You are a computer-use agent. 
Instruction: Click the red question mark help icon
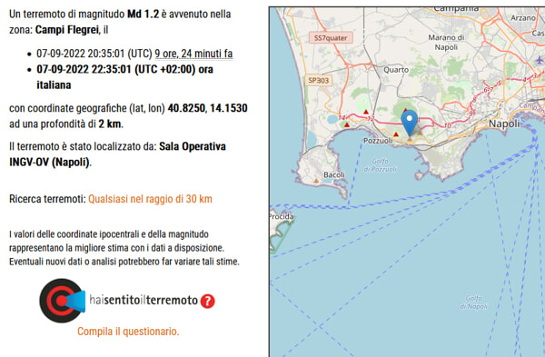pos(207,301)
